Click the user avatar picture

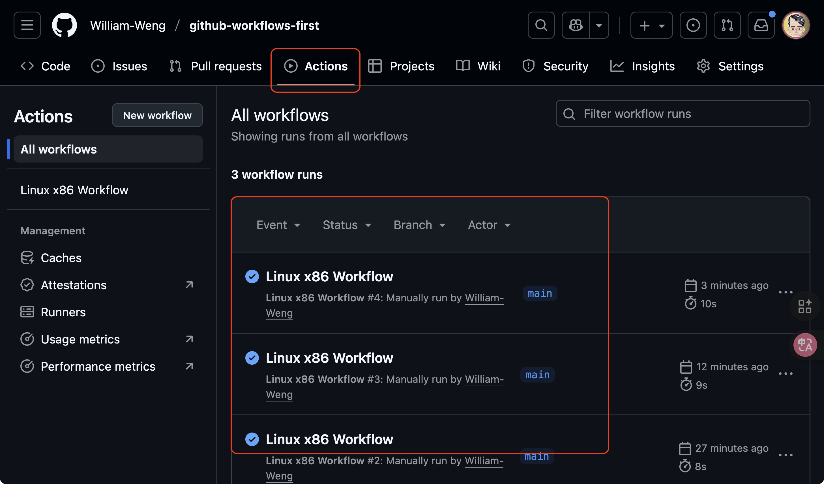pyautogui.click(x=795, y=25)
